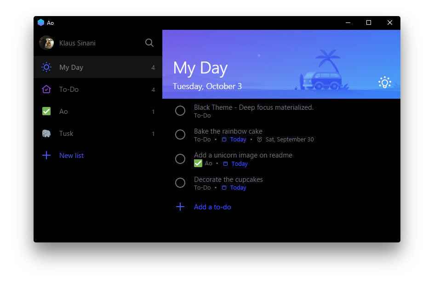Click the Ao app logo
Viewport: 434px width, 281px height.
click(40, 22)
